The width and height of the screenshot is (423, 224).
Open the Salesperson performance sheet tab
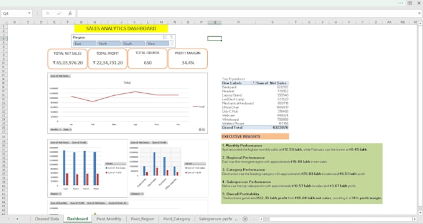click(x=216, y=219)
